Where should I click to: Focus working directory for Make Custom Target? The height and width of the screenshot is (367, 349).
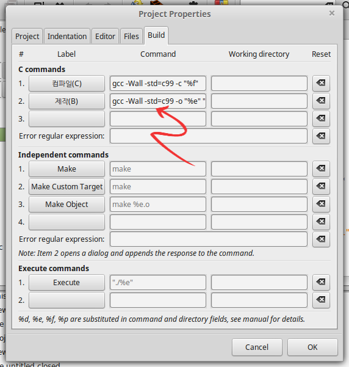tap(259, 186)
